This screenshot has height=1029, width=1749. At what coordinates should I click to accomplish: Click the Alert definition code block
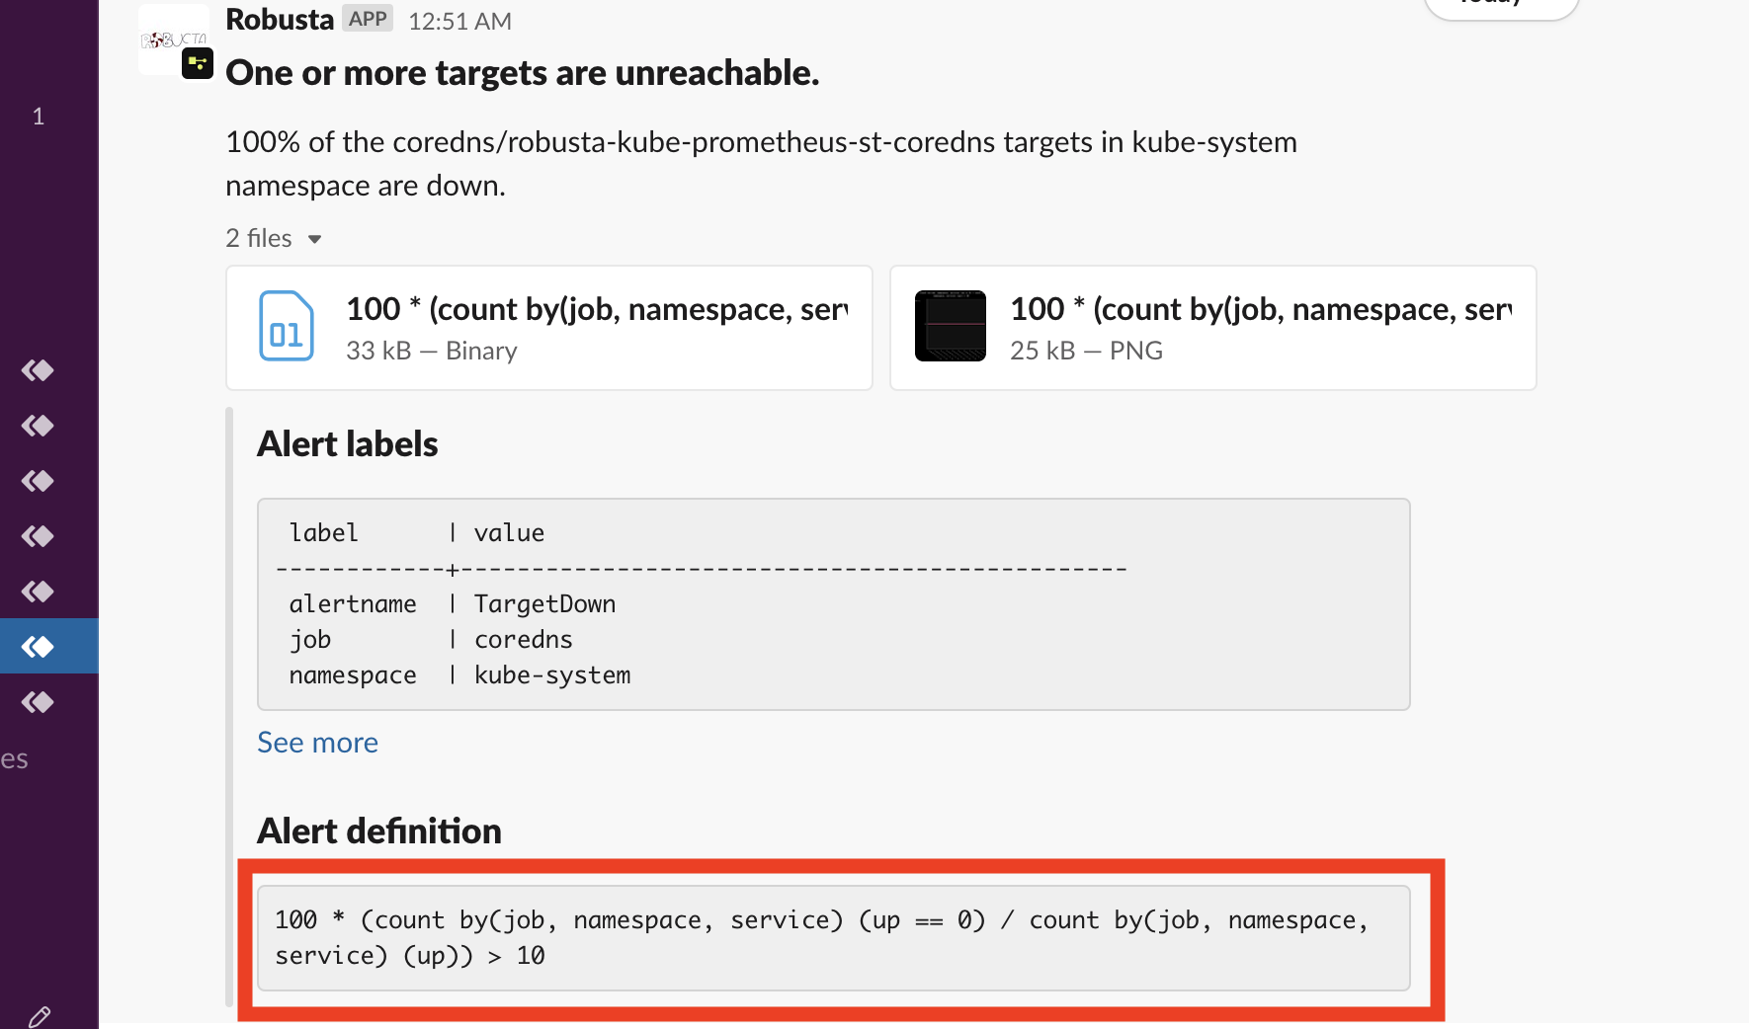point(833,938)
